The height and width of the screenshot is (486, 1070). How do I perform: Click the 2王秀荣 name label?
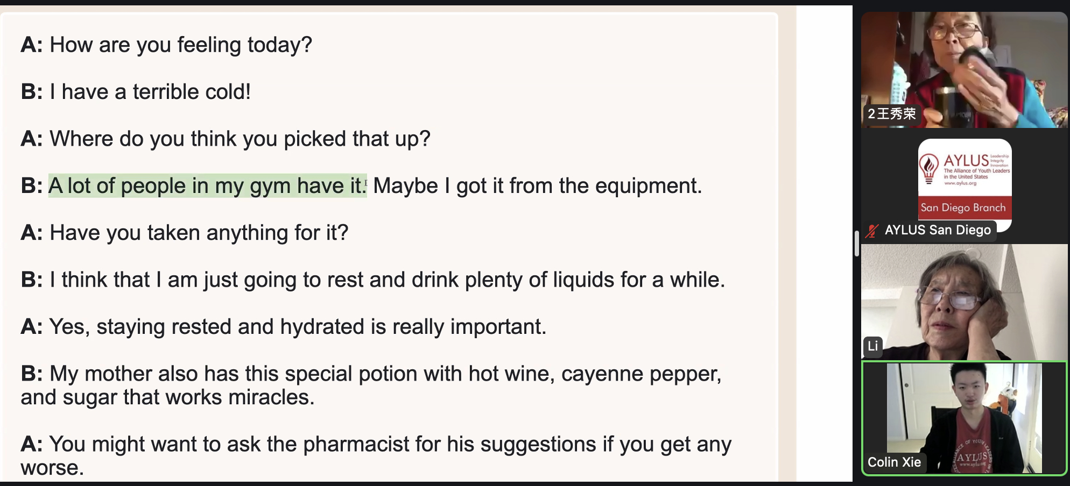[x=891, y=114]
